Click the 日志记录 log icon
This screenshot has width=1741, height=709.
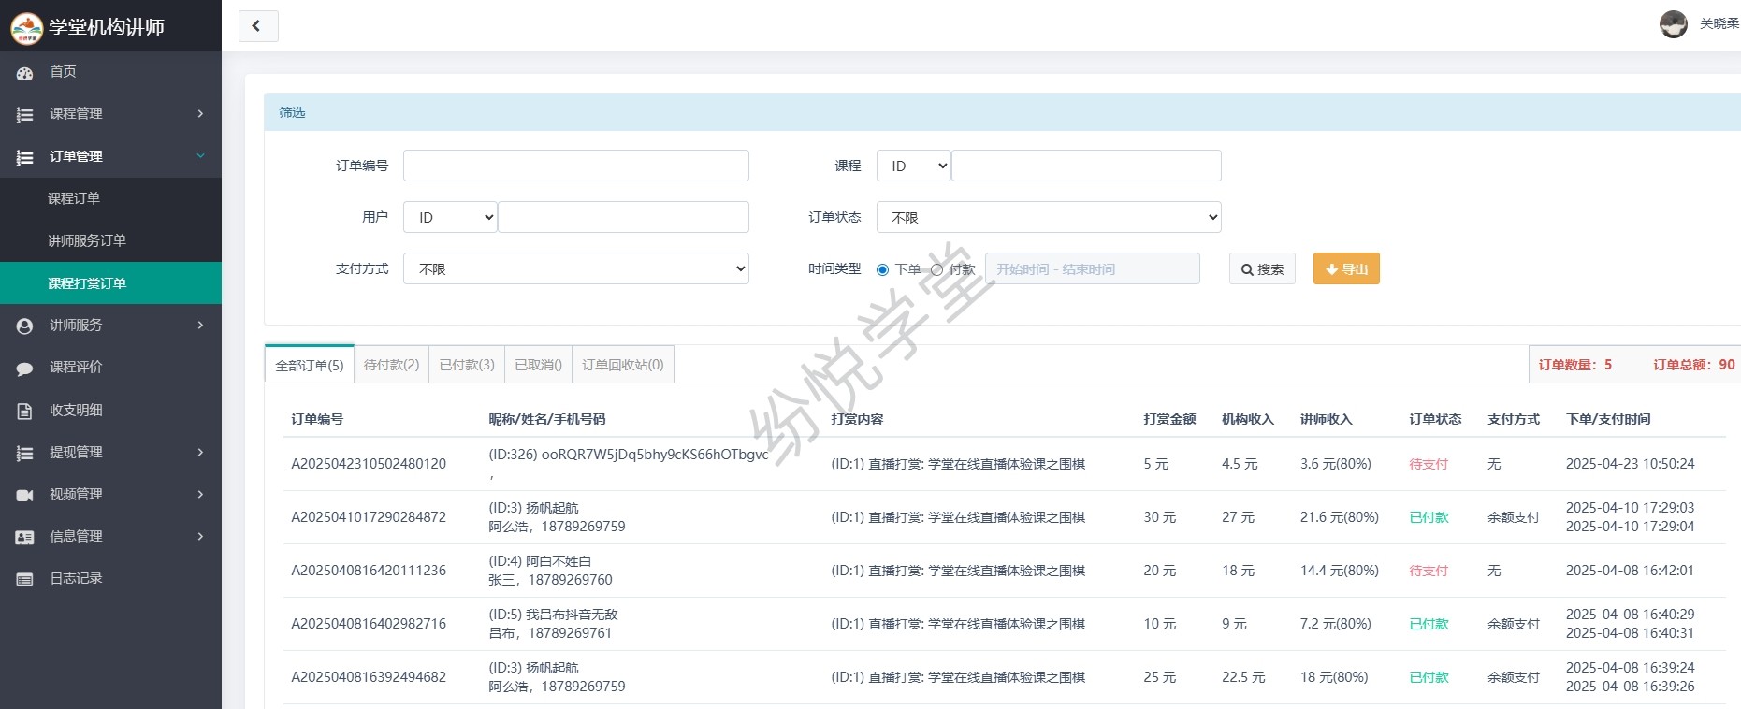(x=25, y=579)
